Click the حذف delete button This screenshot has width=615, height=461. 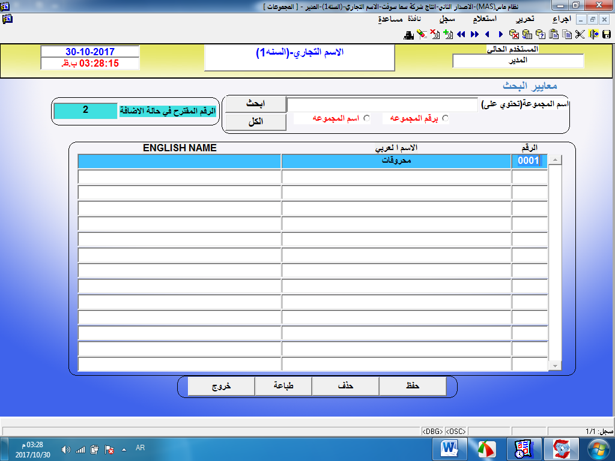pos(345,387)
